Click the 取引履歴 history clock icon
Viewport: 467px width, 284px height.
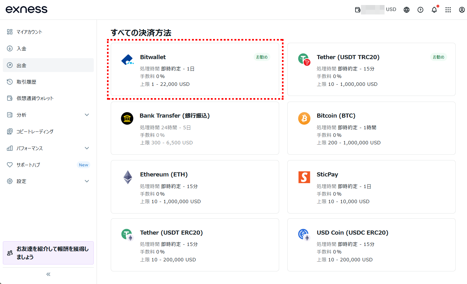(10, 82)
